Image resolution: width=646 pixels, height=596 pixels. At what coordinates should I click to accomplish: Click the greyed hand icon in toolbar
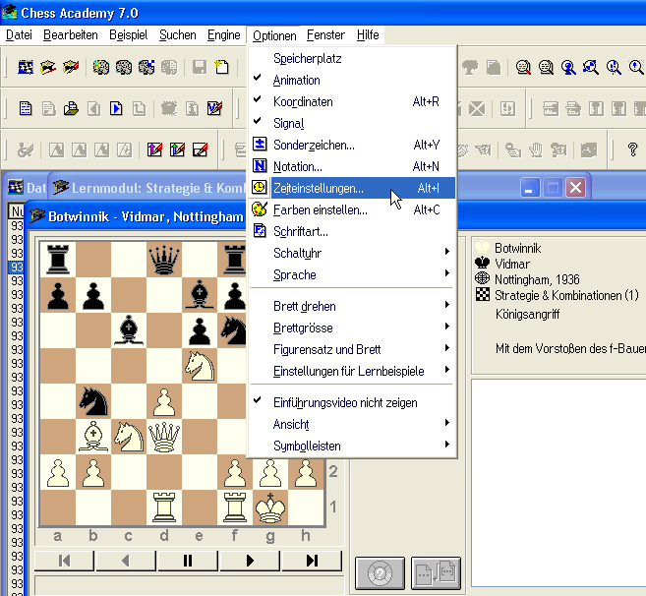click(x=536, y=149)
